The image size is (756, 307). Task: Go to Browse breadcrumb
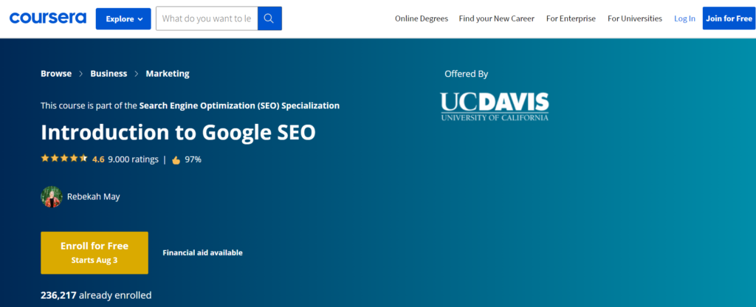click(x=56, y=74)
